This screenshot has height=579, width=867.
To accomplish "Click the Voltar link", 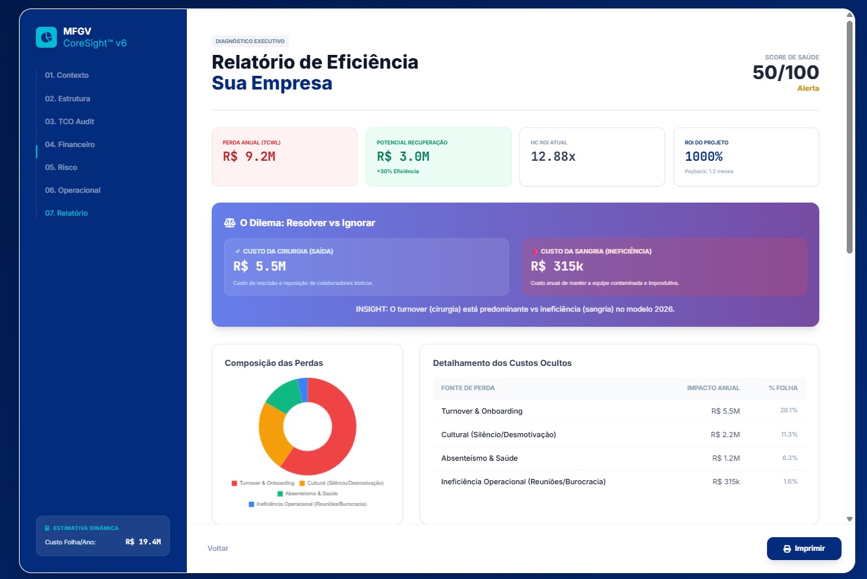I will click(218, 548).
